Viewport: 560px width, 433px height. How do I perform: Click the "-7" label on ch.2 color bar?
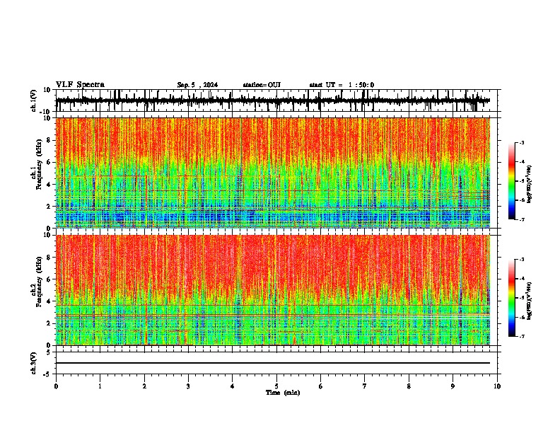point(521,337)
